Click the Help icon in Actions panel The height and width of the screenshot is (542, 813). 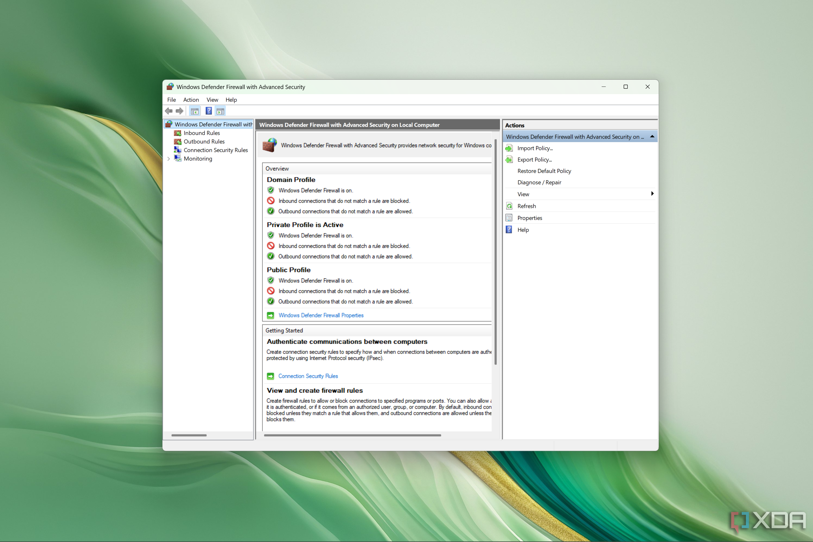[x=510, y=230]
